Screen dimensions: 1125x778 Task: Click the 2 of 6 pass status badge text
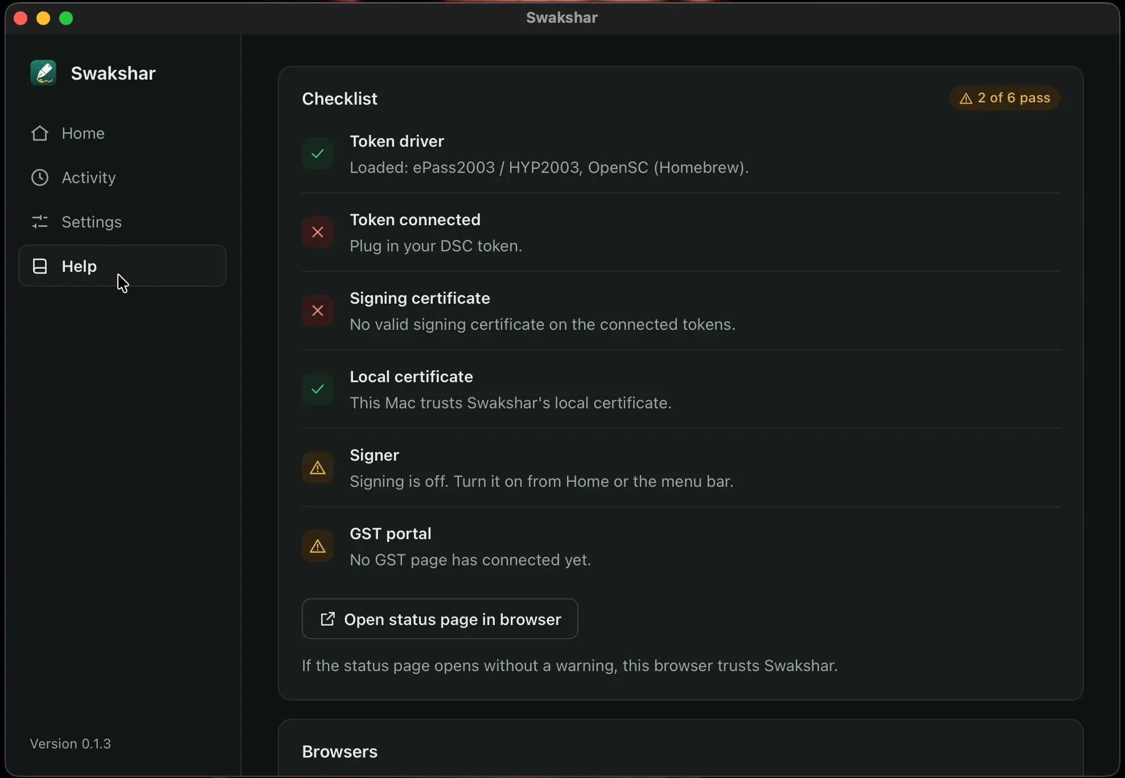pyautogui.click(x=1014, y=98)
